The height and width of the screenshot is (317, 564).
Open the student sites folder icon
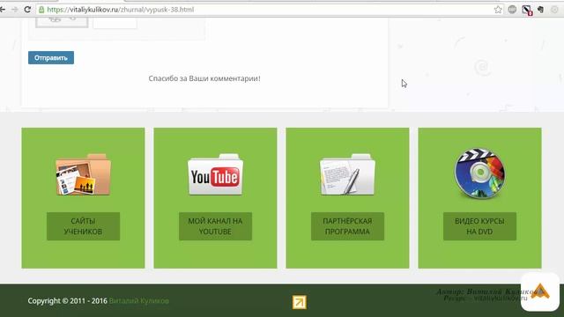83,174
